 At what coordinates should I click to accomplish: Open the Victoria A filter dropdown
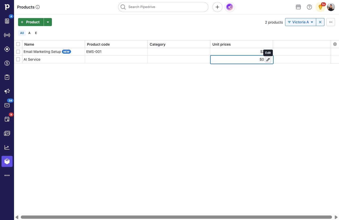click(x=301, y=22)
